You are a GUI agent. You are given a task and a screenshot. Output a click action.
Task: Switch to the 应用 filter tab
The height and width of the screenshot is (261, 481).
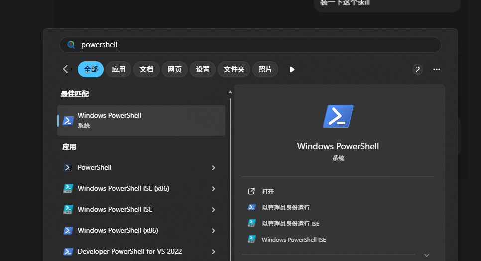click(x=119, y=69)
